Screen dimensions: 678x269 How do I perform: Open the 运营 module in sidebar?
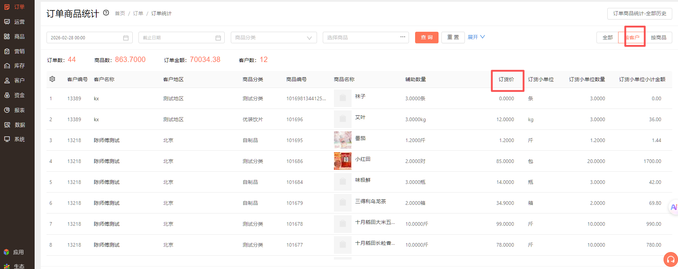click(x=14, y=22)
